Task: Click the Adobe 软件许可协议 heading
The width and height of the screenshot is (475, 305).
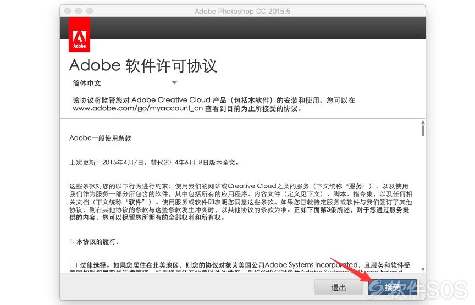Action: click(x=143, y=65)
